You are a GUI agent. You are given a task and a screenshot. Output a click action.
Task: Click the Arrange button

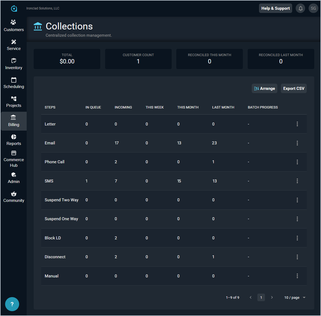(264, 89)
